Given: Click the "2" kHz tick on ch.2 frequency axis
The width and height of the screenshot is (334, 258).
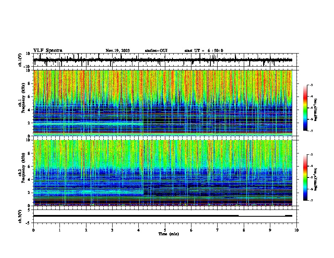Looking at the screenshot, I should (29, 193).
